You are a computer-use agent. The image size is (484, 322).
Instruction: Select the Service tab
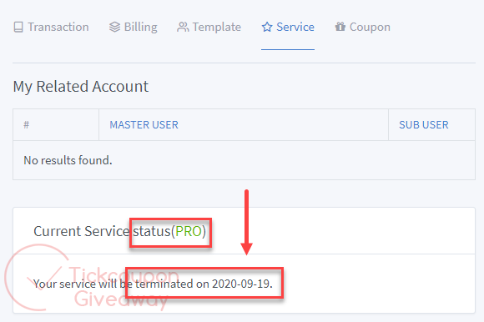click(288, 28)
